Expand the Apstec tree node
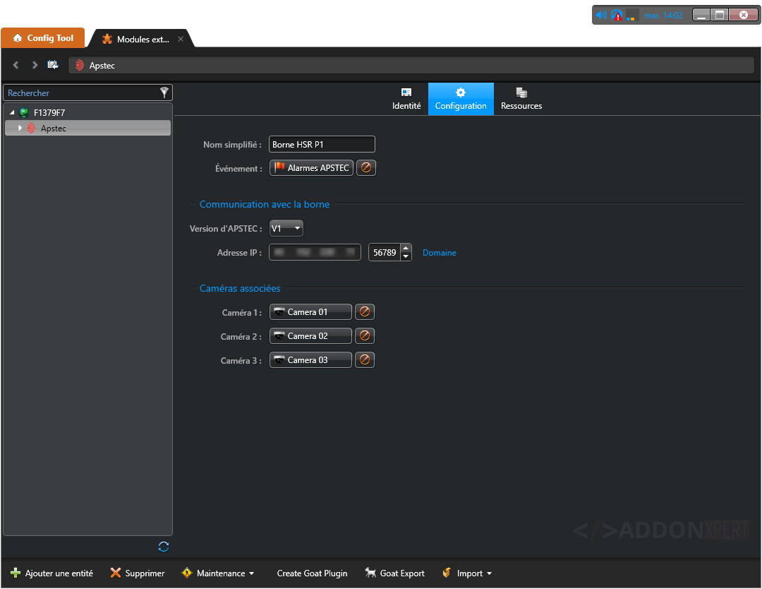 [x=20, y=128]
